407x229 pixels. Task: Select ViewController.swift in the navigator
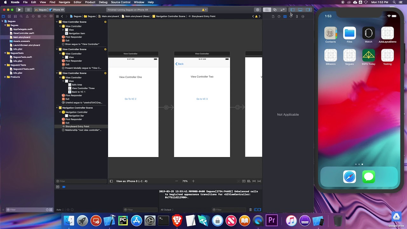pos(24,33)
